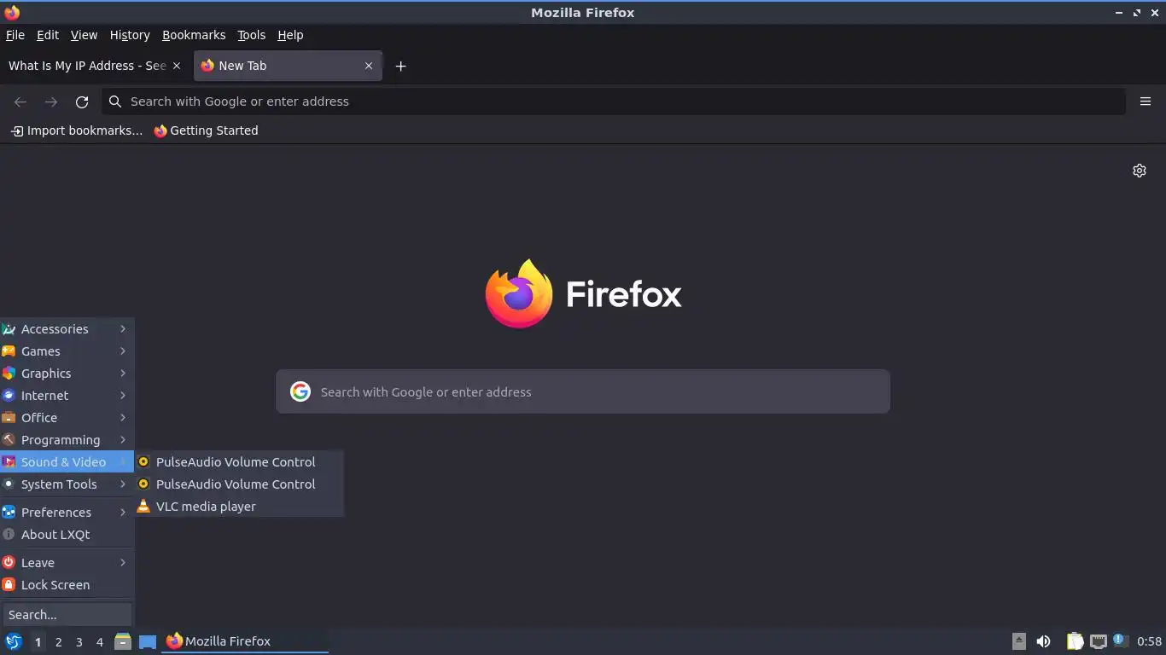
Task: Click the clock showing 0:58
Action: pyautogui.click(x=1149, y=641)
